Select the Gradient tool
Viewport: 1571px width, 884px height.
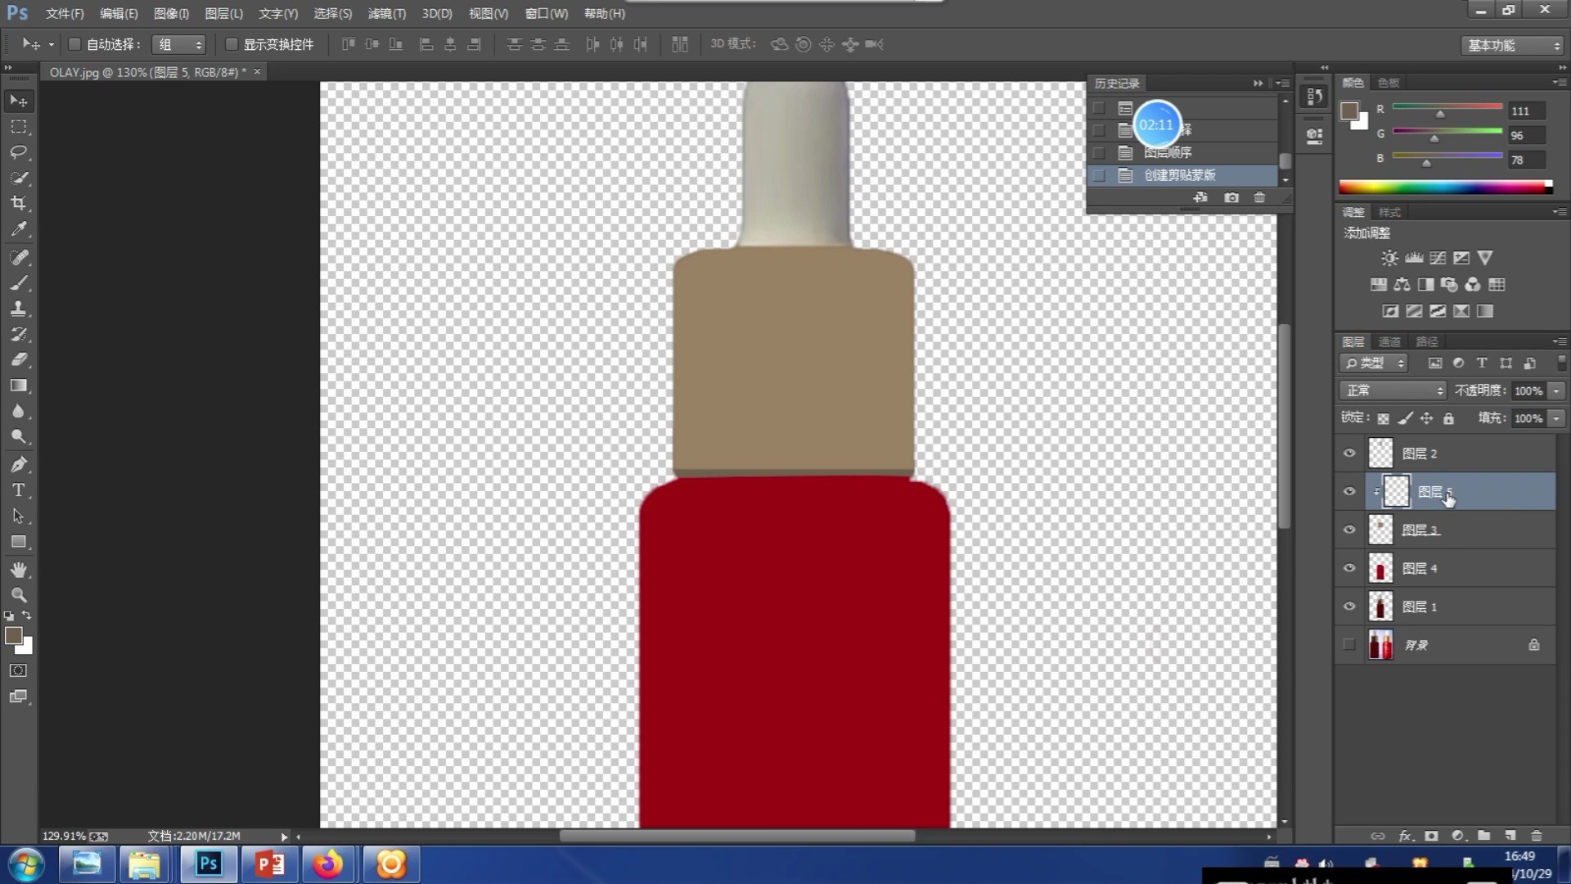point(19,386)
